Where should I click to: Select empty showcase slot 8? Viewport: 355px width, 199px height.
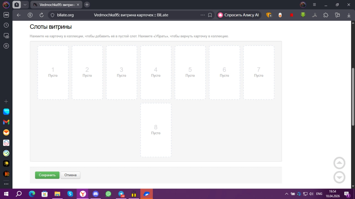pos(156,130)
